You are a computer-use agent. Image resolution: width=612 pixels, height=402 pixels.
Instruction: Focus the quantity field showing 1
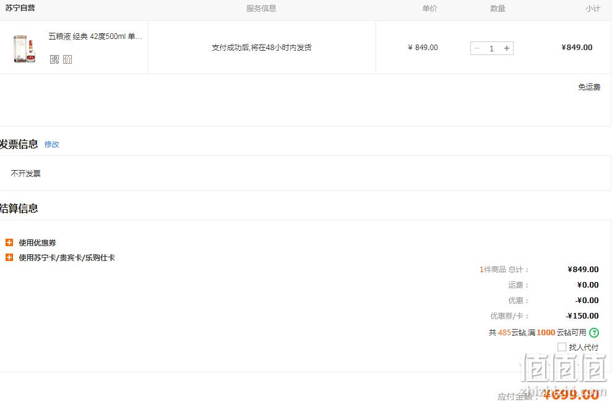click(x=492, y=48)
